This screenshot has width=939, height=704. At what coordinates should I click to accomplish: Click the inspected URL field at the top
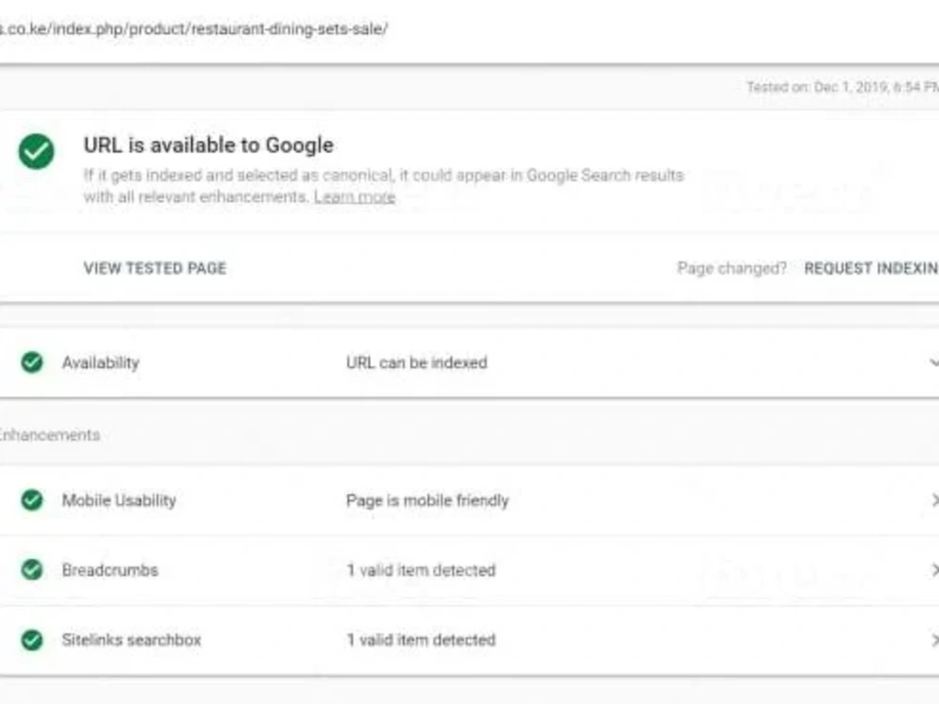(194, 29)
